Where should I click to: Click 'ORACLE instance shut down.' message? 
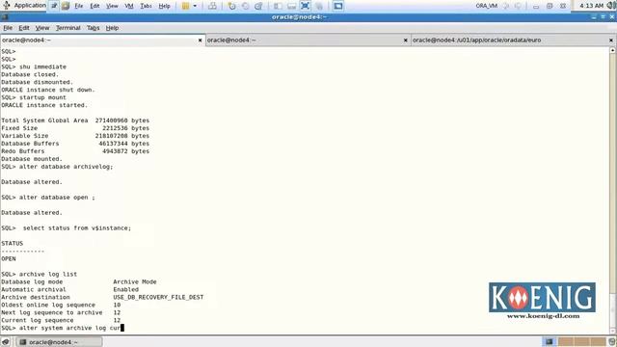(48, 90)
